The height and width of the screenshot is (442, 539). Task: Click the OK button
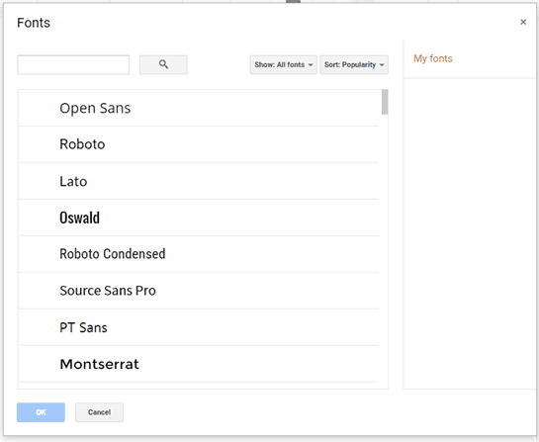[x=41, y=412]
